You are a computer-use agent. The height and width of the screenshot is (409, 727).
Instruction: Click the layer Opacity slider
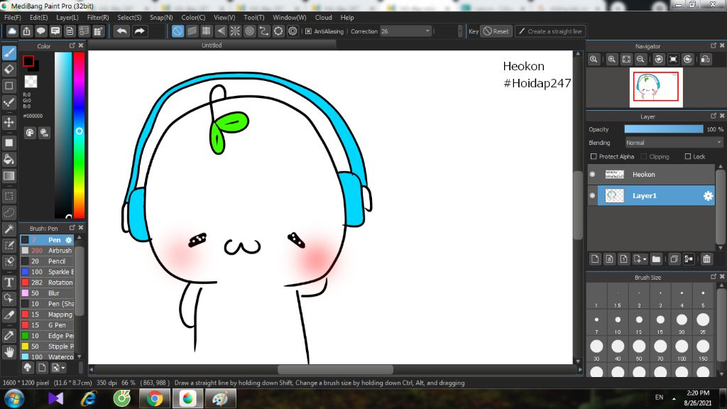[664, 129]
